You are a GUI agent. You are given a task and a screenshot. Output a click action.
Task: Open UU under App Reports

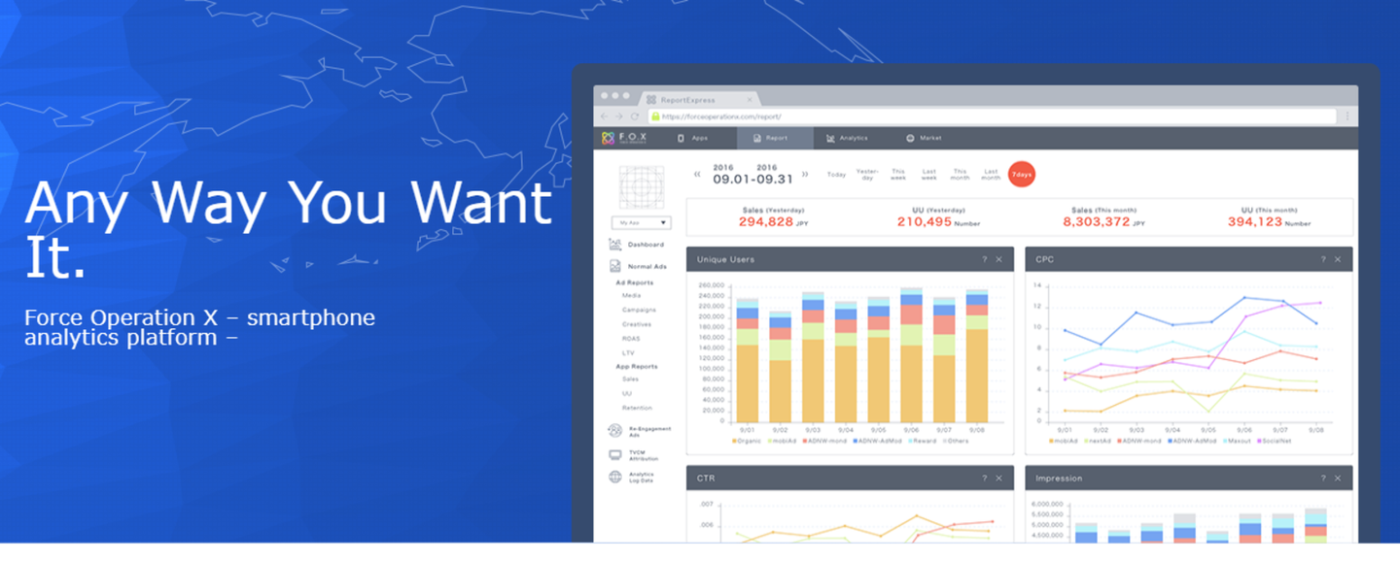click(627, 393)
